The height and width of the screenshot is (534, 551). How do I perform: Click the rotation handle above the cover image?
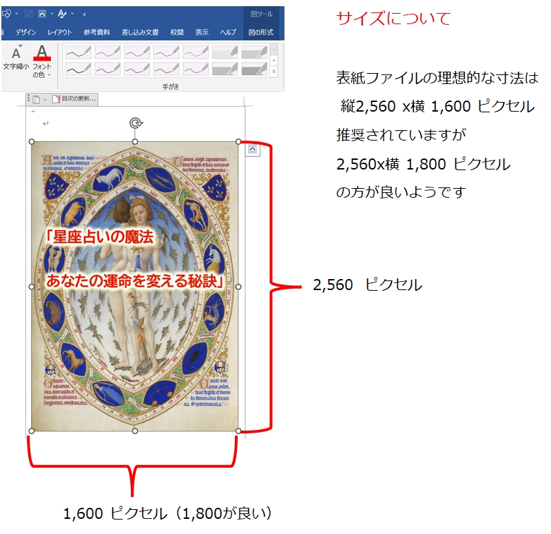136,123
